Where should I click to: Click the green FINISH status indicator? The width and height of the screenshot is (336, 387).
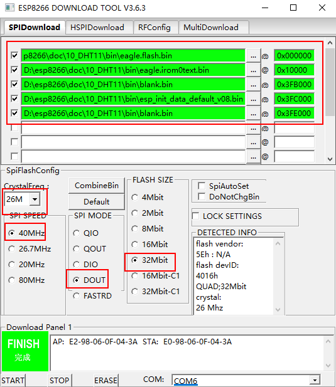[x=25, y=351]
